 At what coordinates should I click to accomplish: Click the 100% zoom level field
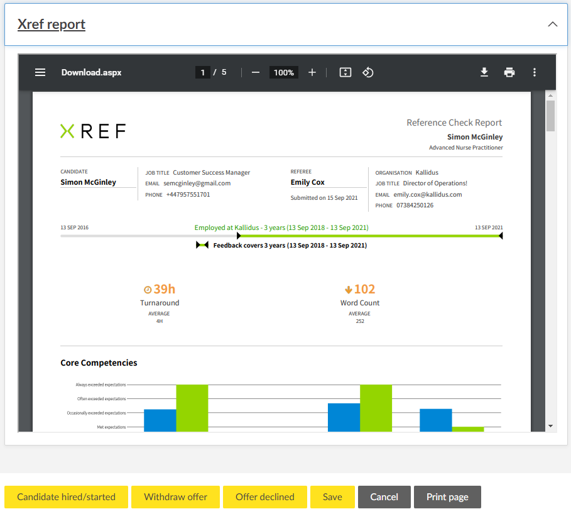(284, 72)
